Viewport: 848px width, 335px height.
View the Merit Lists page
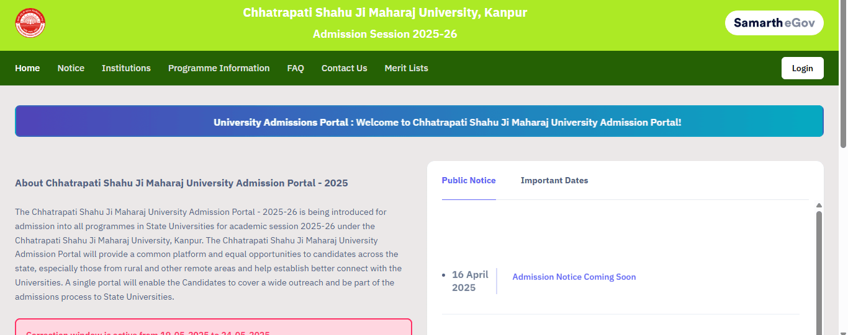point(406,68)
